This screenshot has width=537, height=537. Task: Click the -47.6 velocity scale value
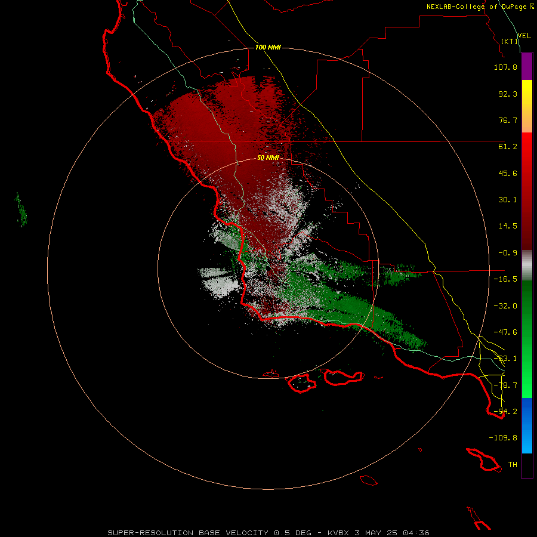pyautogui.click(x=505, y=332)
